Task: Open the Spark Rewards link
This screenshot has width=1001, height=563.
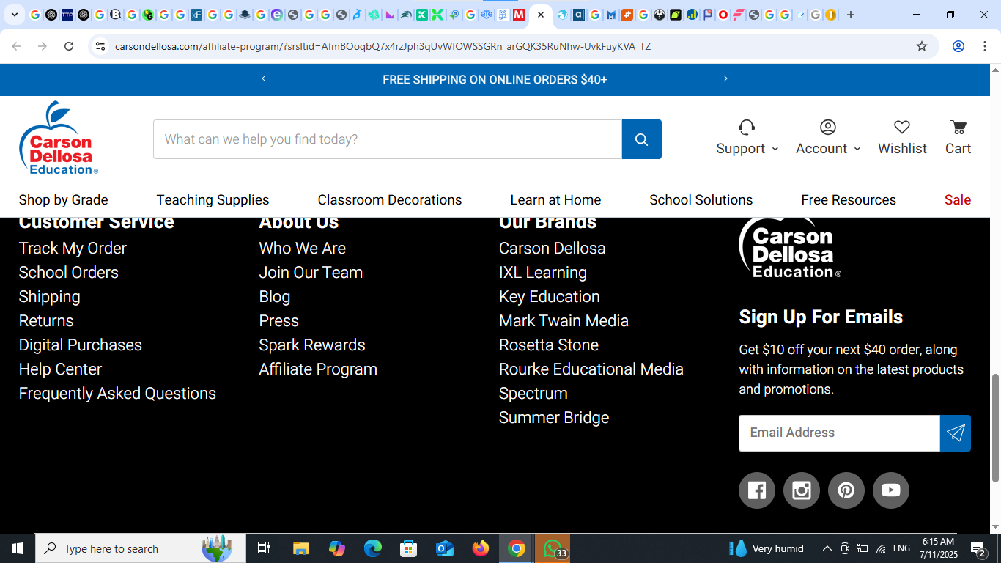Action: pos(312,345)
